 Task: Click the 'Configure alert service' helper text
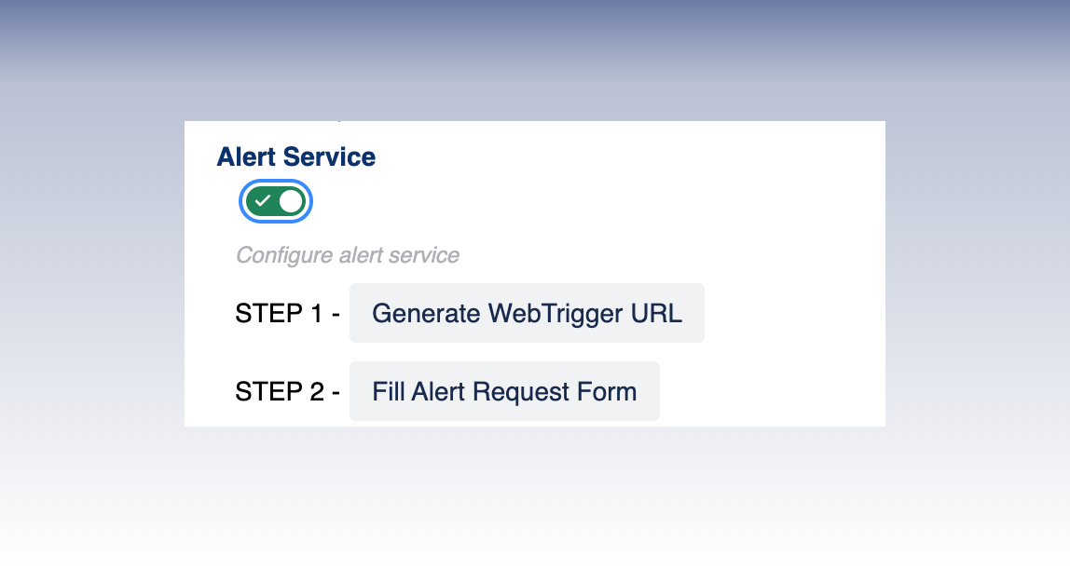[x=347, y=255]
